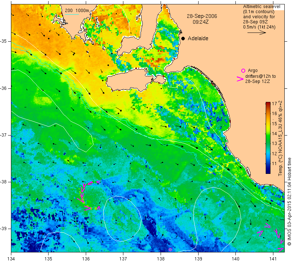Click the colorbar tick label '16'
This screenshot has height=263, width=292.
pyautogui.click(x=274, y=113)
